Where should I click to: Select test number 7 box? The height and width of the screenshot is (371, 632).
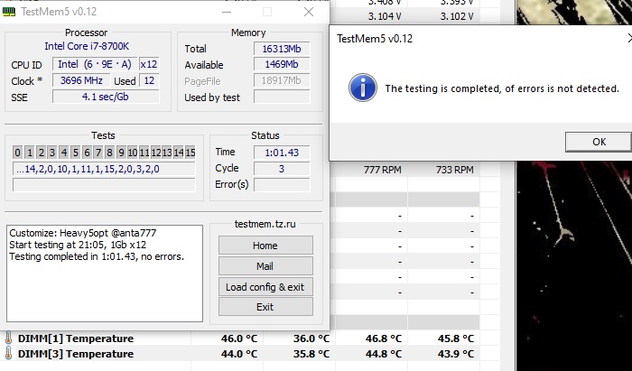coord(98,153)
